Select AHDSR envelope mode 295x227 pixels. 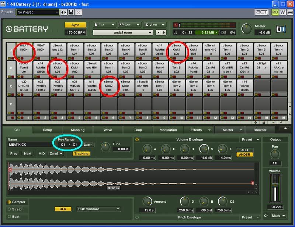(x=244, y=155)
